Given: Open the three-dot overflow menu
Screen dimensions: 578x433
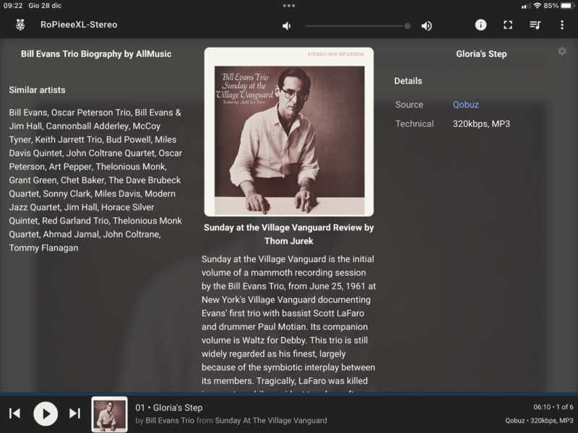Looking at the screenshot, I should (562, 25).
